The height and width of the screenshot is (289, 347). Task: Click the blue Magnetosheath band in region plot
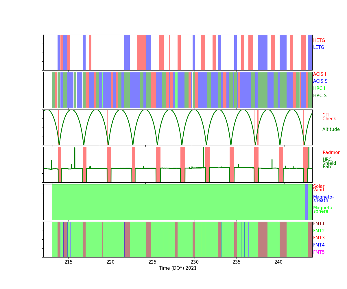(x=306, y=202)
